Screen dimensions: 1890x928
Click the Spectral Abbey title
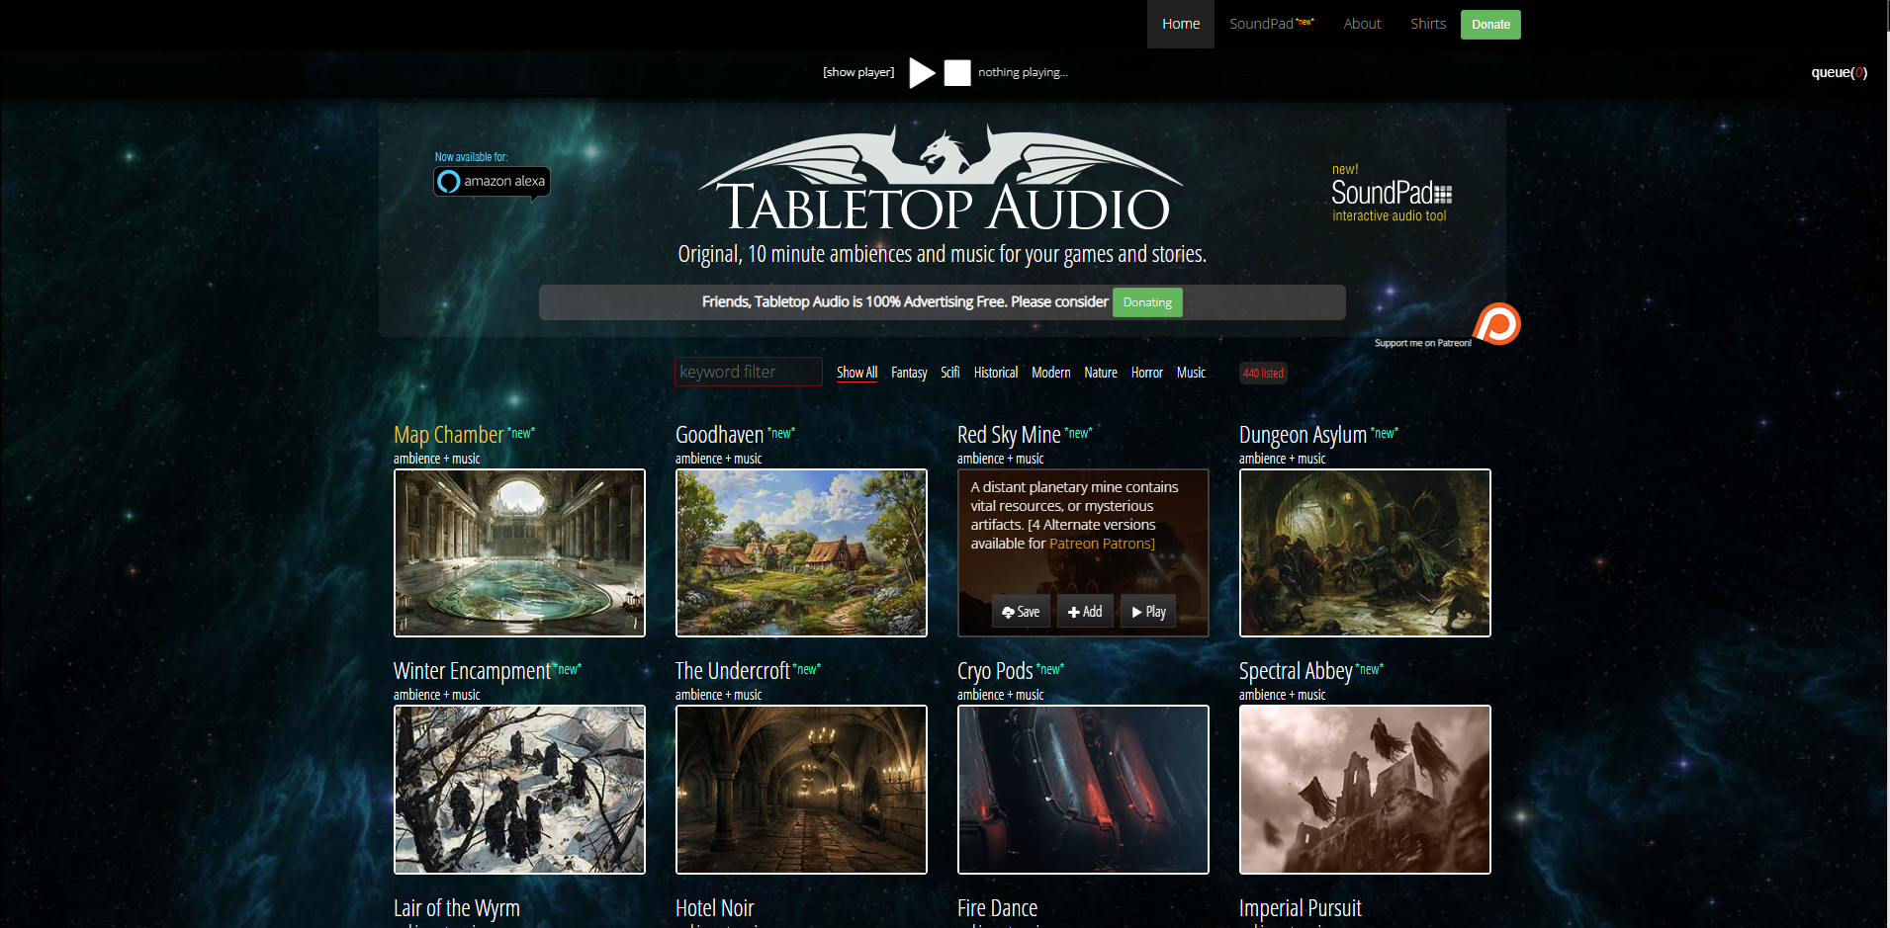[1296, 671]
